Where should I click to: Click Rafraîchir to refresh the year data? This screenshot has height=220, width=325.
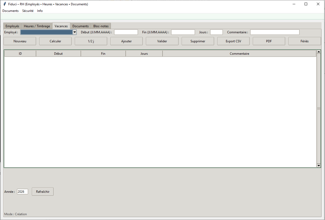(42, 191)
